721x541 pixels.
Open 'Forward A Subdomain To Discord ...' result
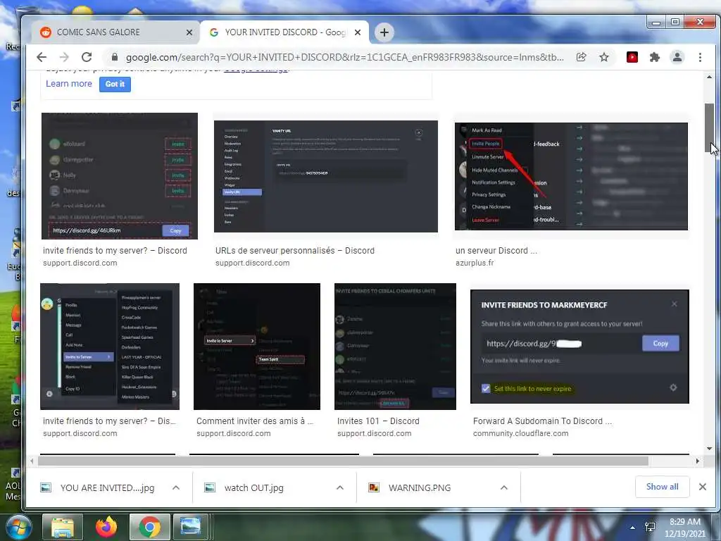542,421
